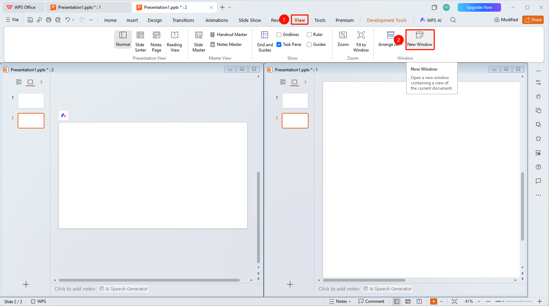The width and height of the screenshot is (549, 306).
Task: Open the Animations tab
Action: coord(217,20)
